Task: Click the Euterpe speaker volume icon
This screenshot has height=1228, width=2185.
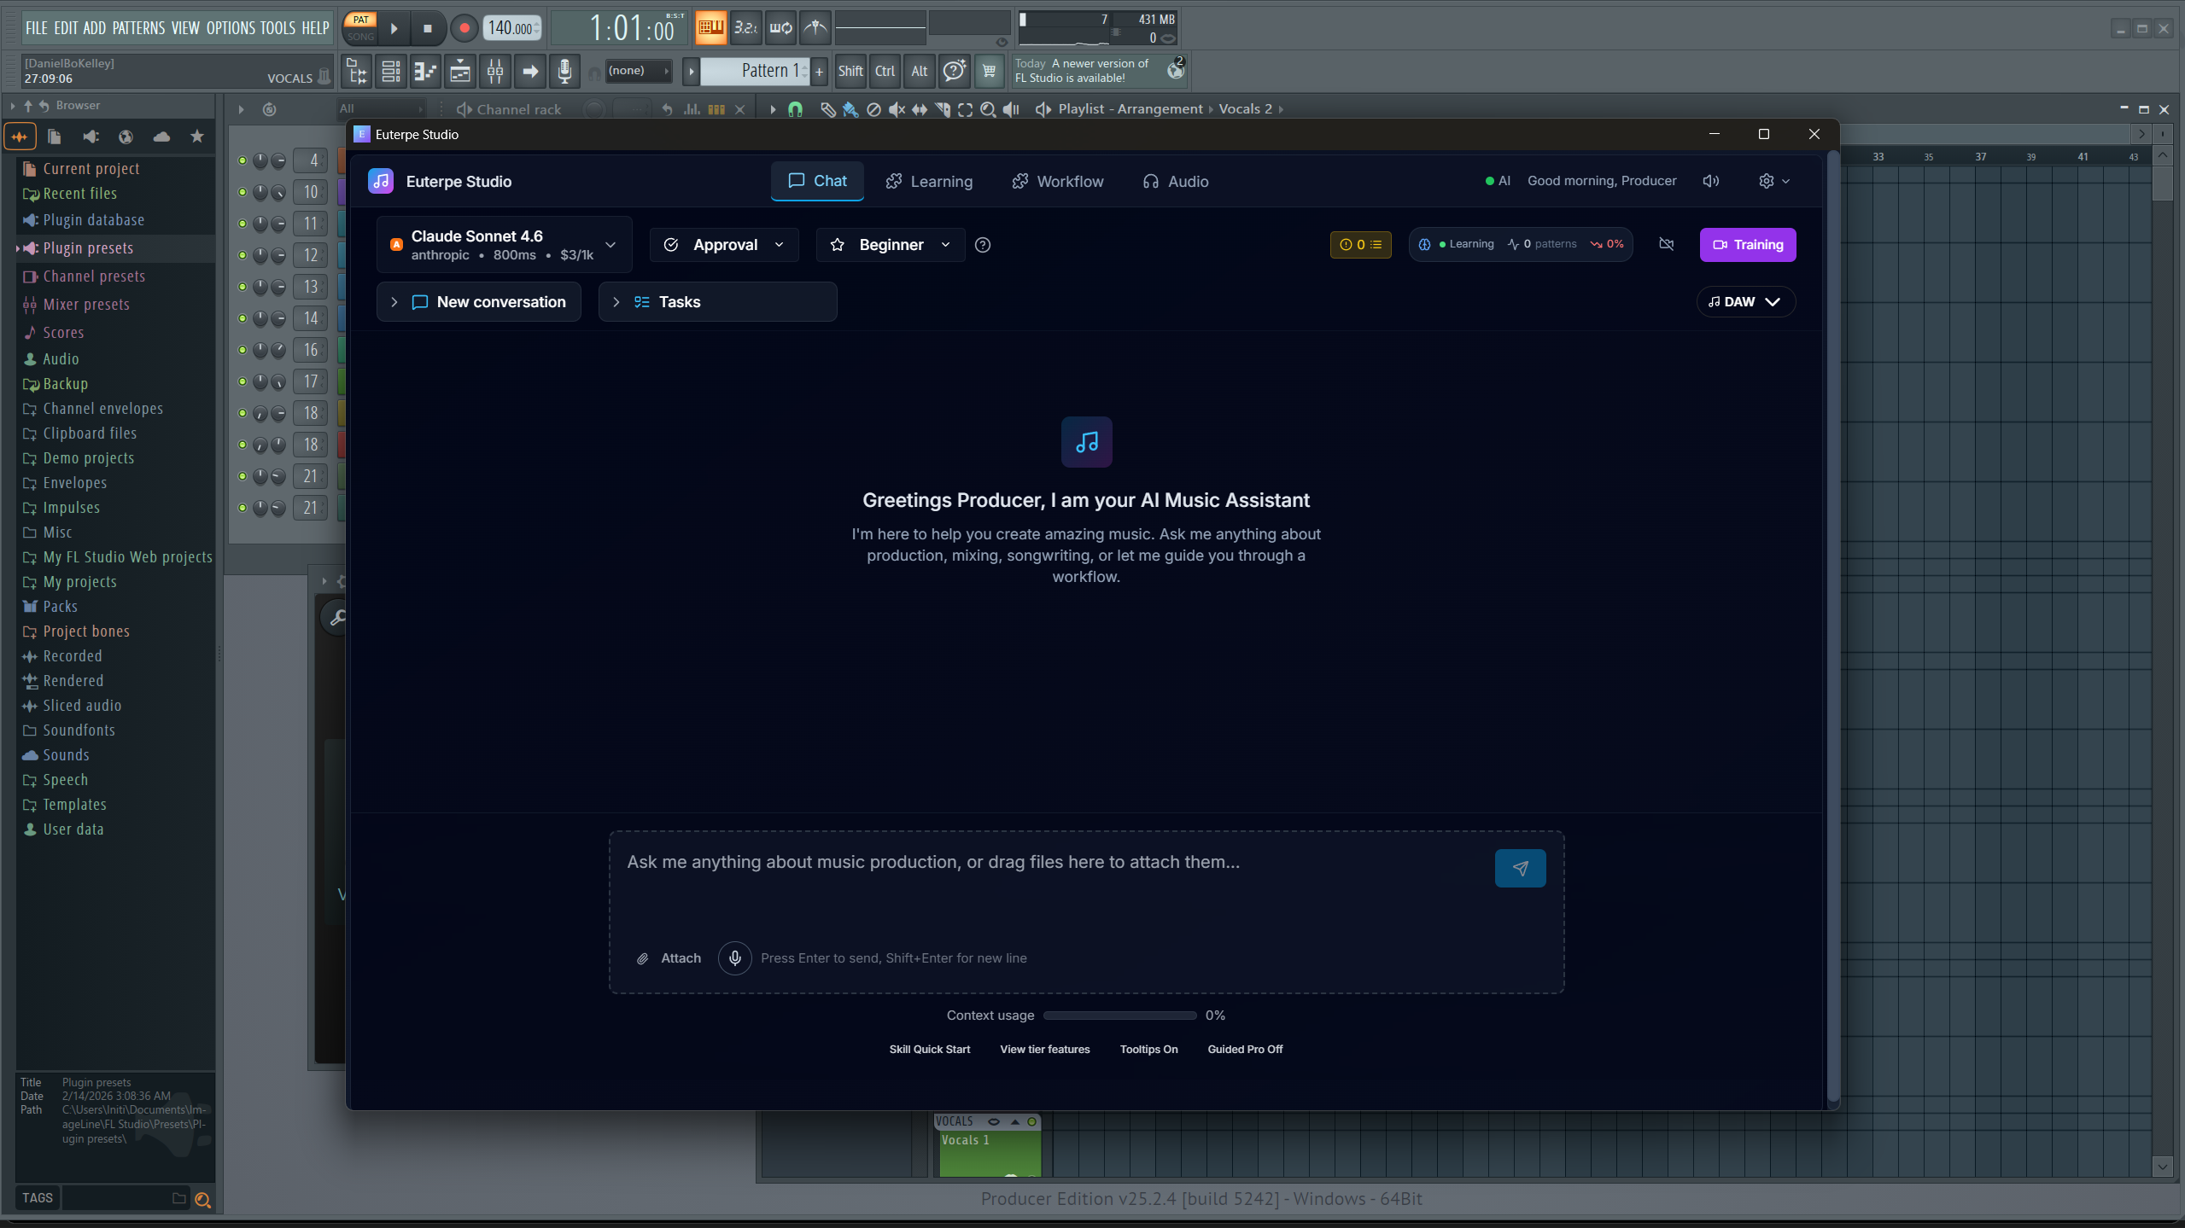Action: pos(1710,181)
